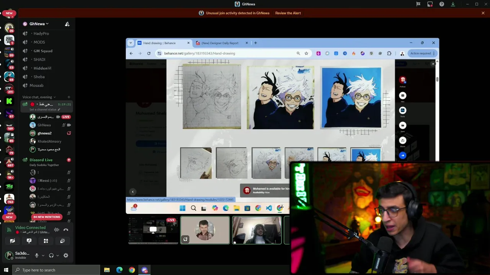Join the Mosaab voice channel
The image size is (490, 275).
tap(47, 86)
